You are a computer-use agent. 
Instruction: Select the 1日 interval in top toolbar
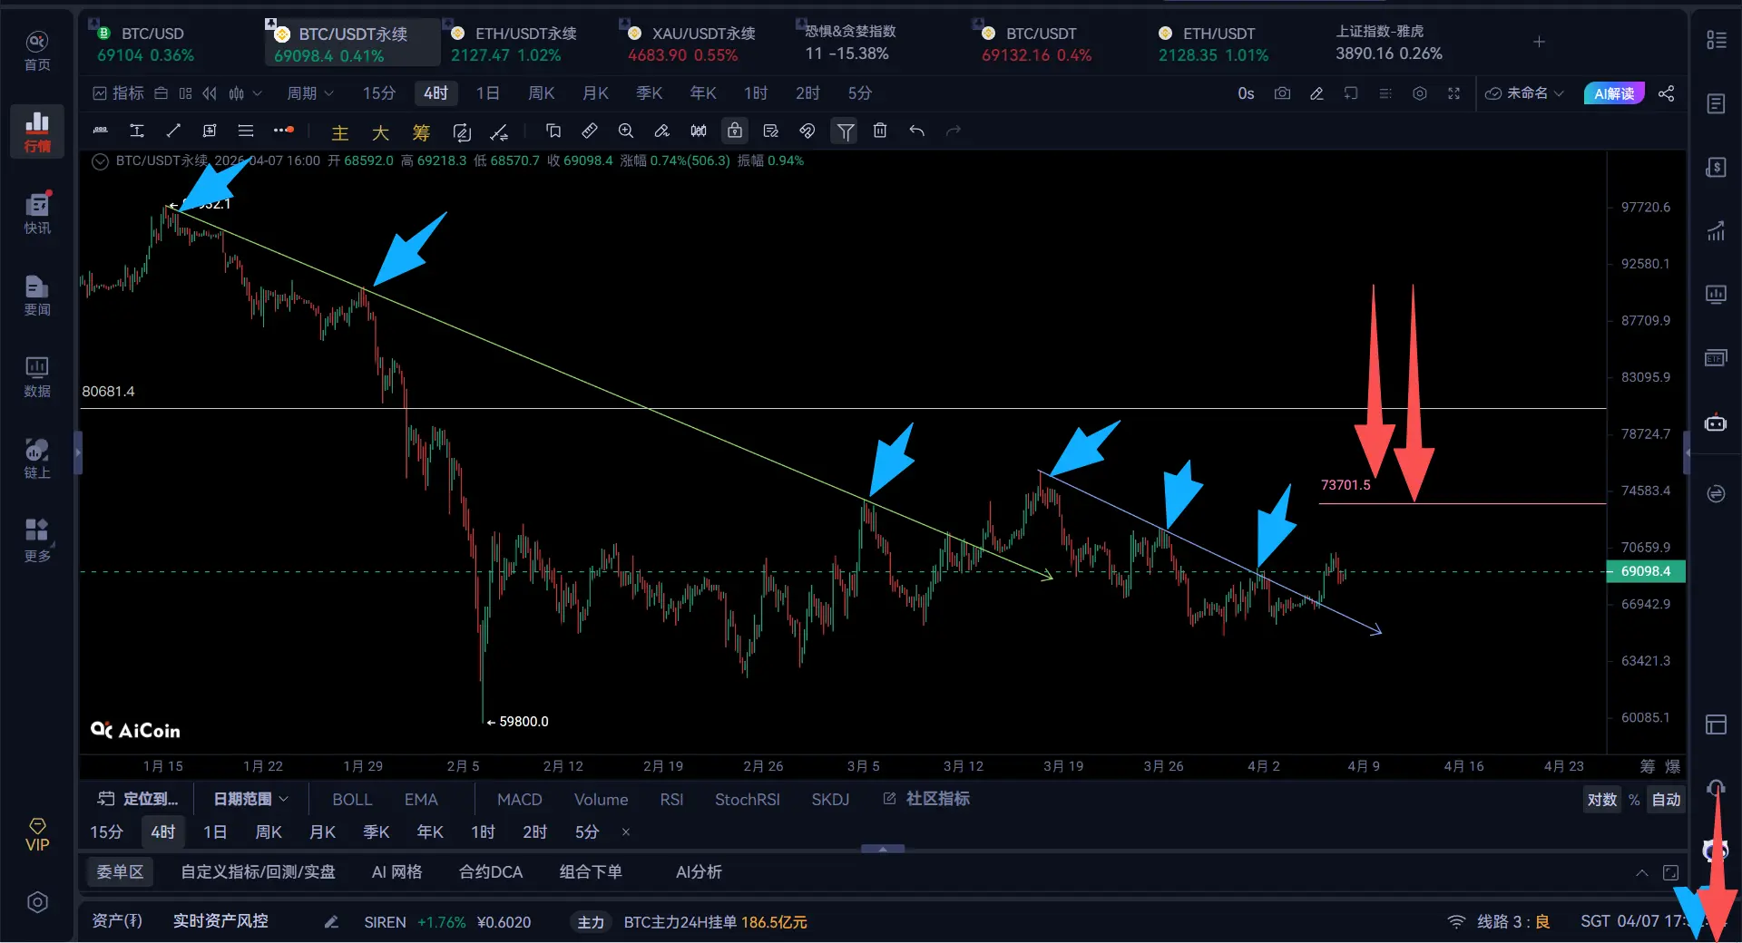point(488,93)
